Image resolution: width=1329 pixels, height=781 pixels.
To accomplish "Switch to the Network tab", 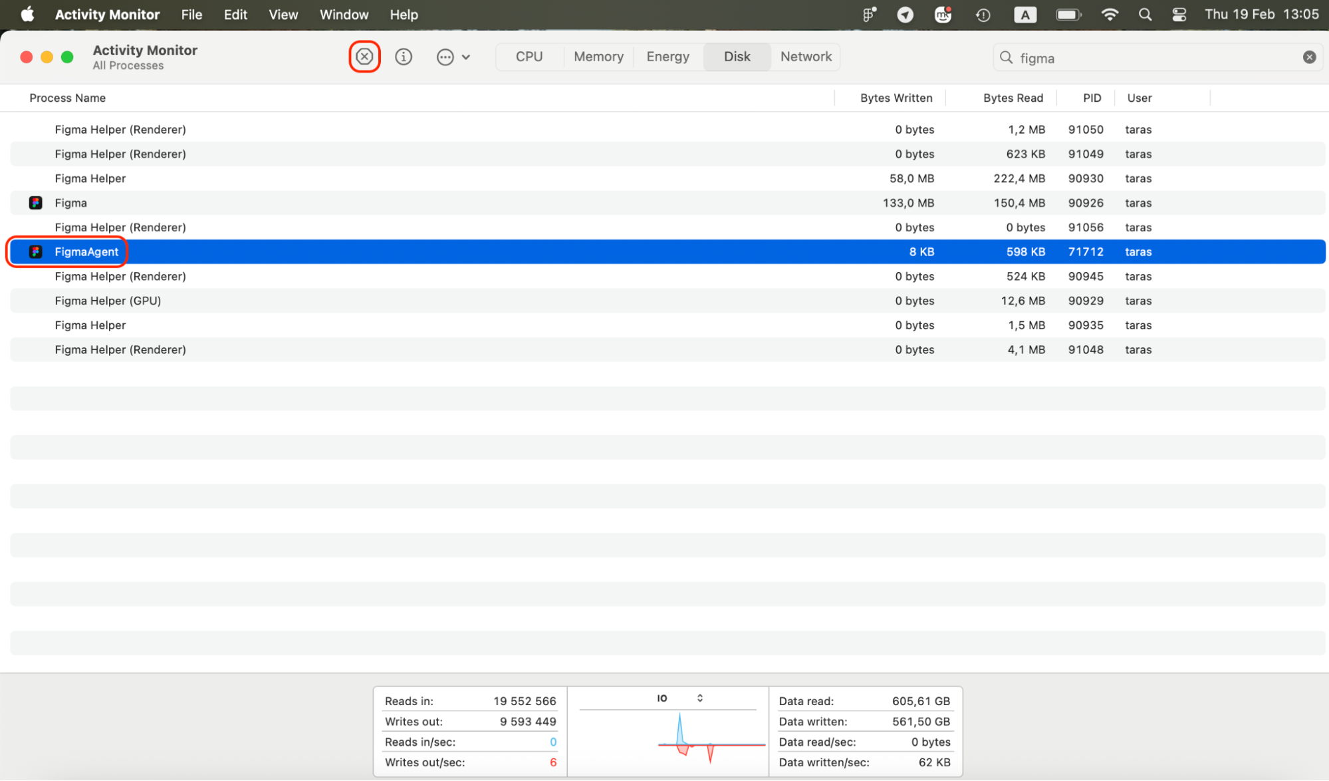I will (x=806, y=57).
